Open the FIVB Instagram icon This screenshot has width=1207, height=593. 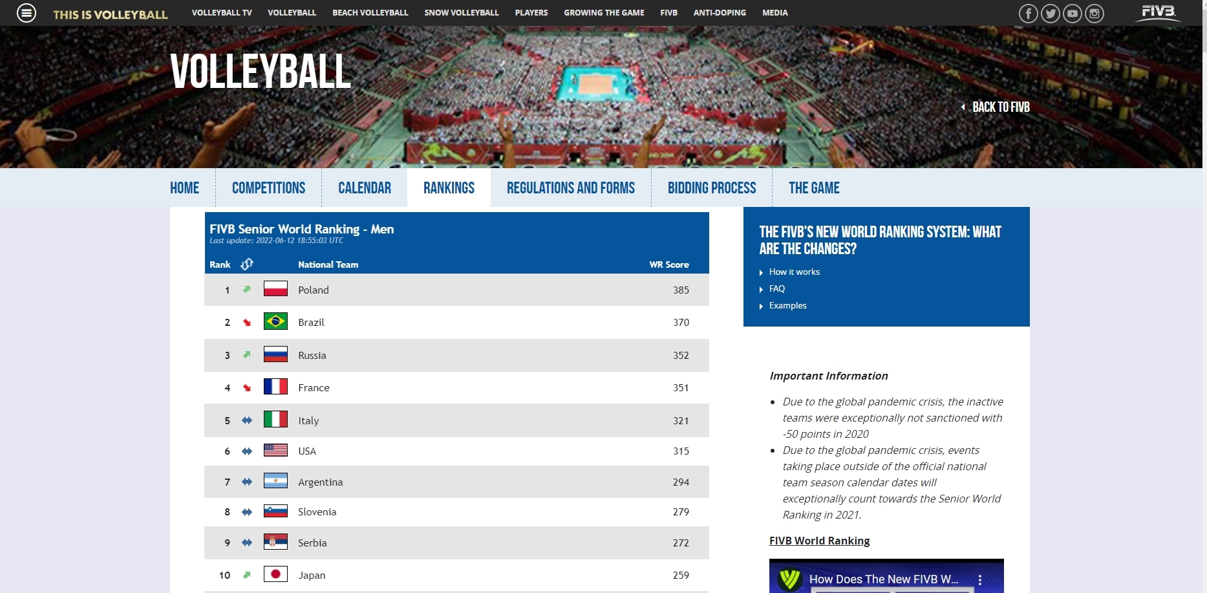[x=1094, y=14]
